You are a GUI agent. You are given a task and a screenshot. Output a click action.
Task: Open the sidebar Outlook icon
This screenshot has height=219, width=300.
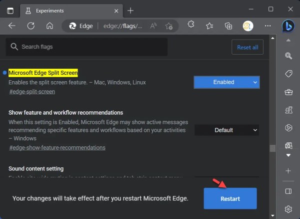pos(288,146)
